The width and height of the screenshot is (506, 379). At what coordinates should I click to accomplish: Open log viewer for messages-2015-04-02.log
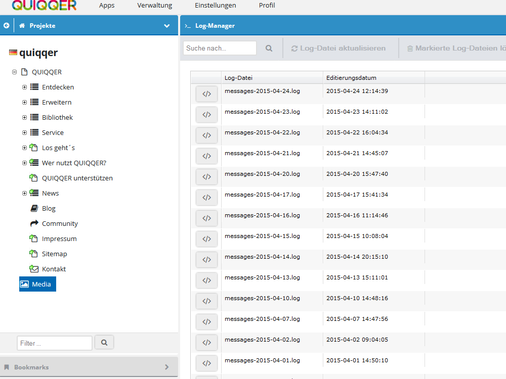206,343
